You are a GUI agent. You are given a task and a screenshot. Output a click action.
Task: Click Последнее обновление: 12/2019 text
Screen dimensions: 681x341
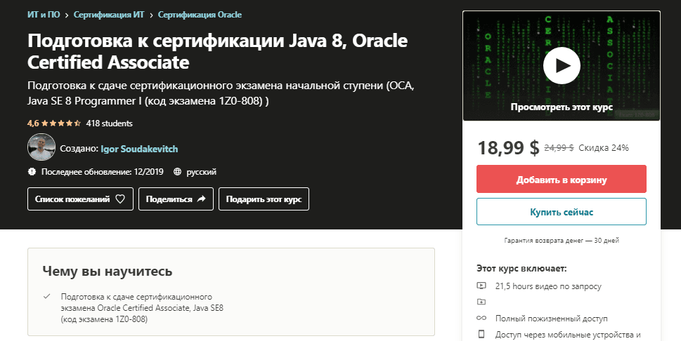click(103, 172)
